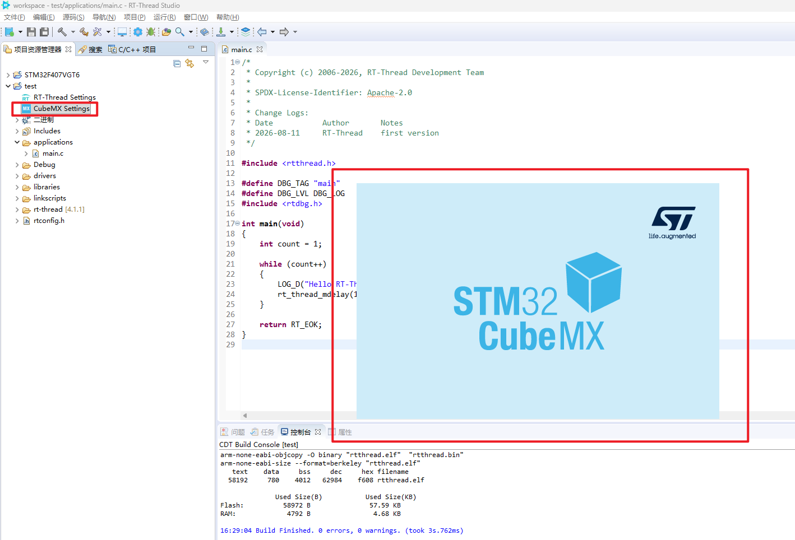
Task: Collapse the test project node
Action: pyautogui.click(x=8, y=86)
